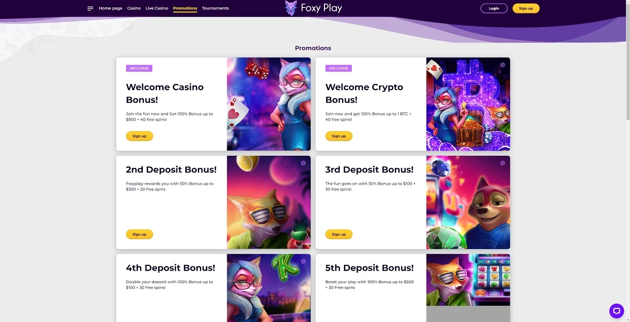Open the Live Casino menu item
The width and height of the screenshot is (630, 322).
coord(157,8)
